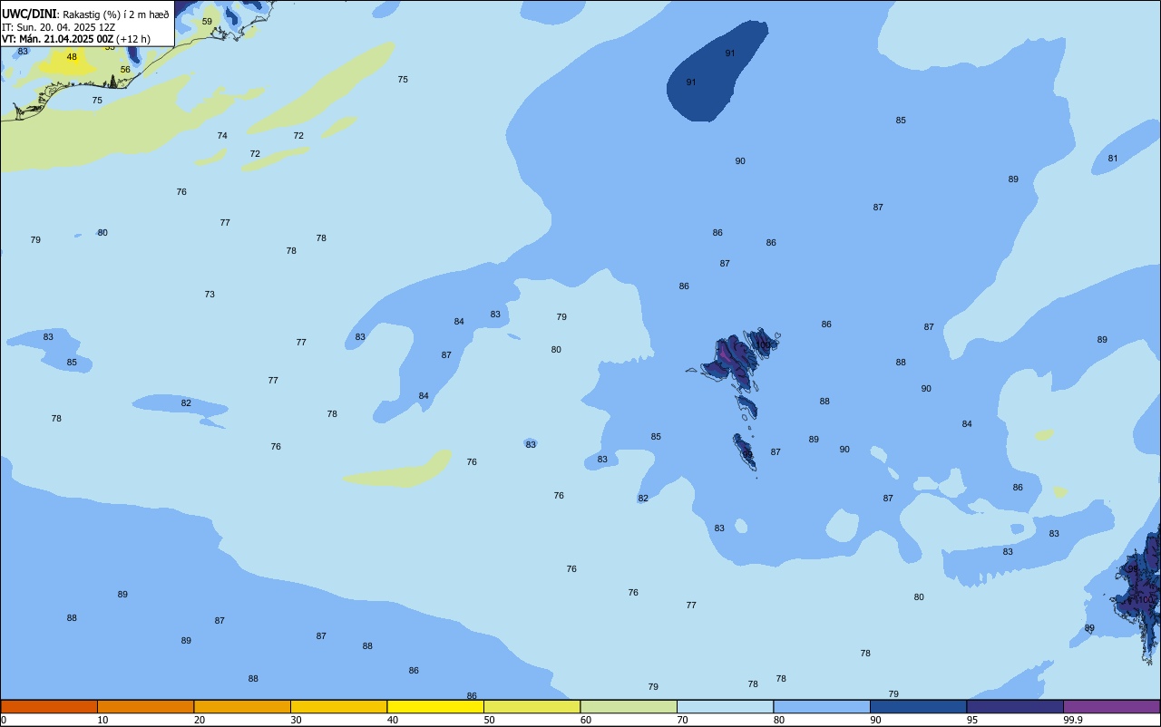Select the humidity reading 74
Image resolution: width=1161 pixels, height=727 pixels.
tap(222, 135)
